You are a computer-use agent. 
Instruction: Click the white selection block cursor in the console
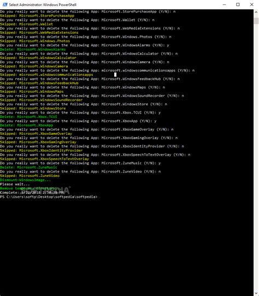click(x=115, y=75)
